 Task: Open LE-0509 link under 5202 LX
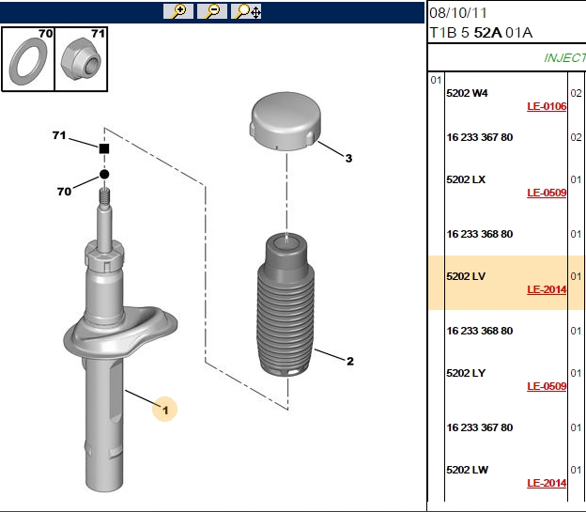coord(547,193)
